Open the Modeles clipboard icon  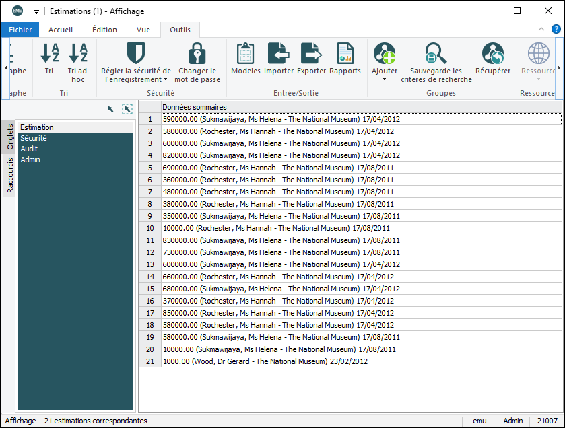click(245, 55)
